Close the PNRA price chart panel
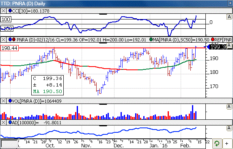This screenshot has height=149, width=233. (3, 40)
